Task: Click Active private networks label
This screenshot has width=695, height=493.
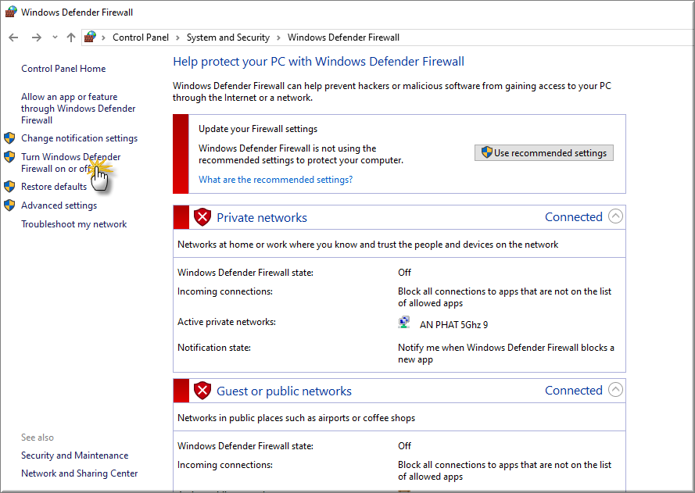Action: 227,322
